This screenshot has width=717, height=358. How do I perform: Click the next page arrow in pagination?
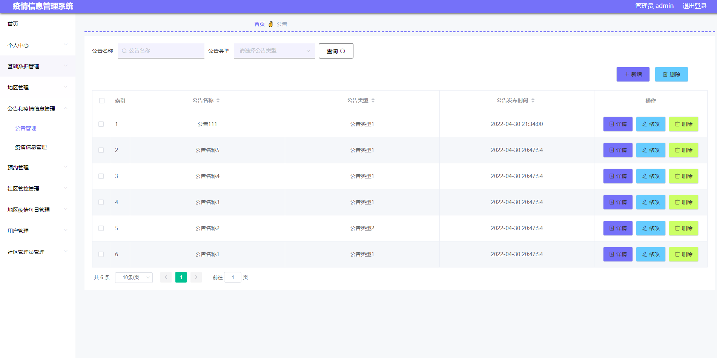click(196, 277)
